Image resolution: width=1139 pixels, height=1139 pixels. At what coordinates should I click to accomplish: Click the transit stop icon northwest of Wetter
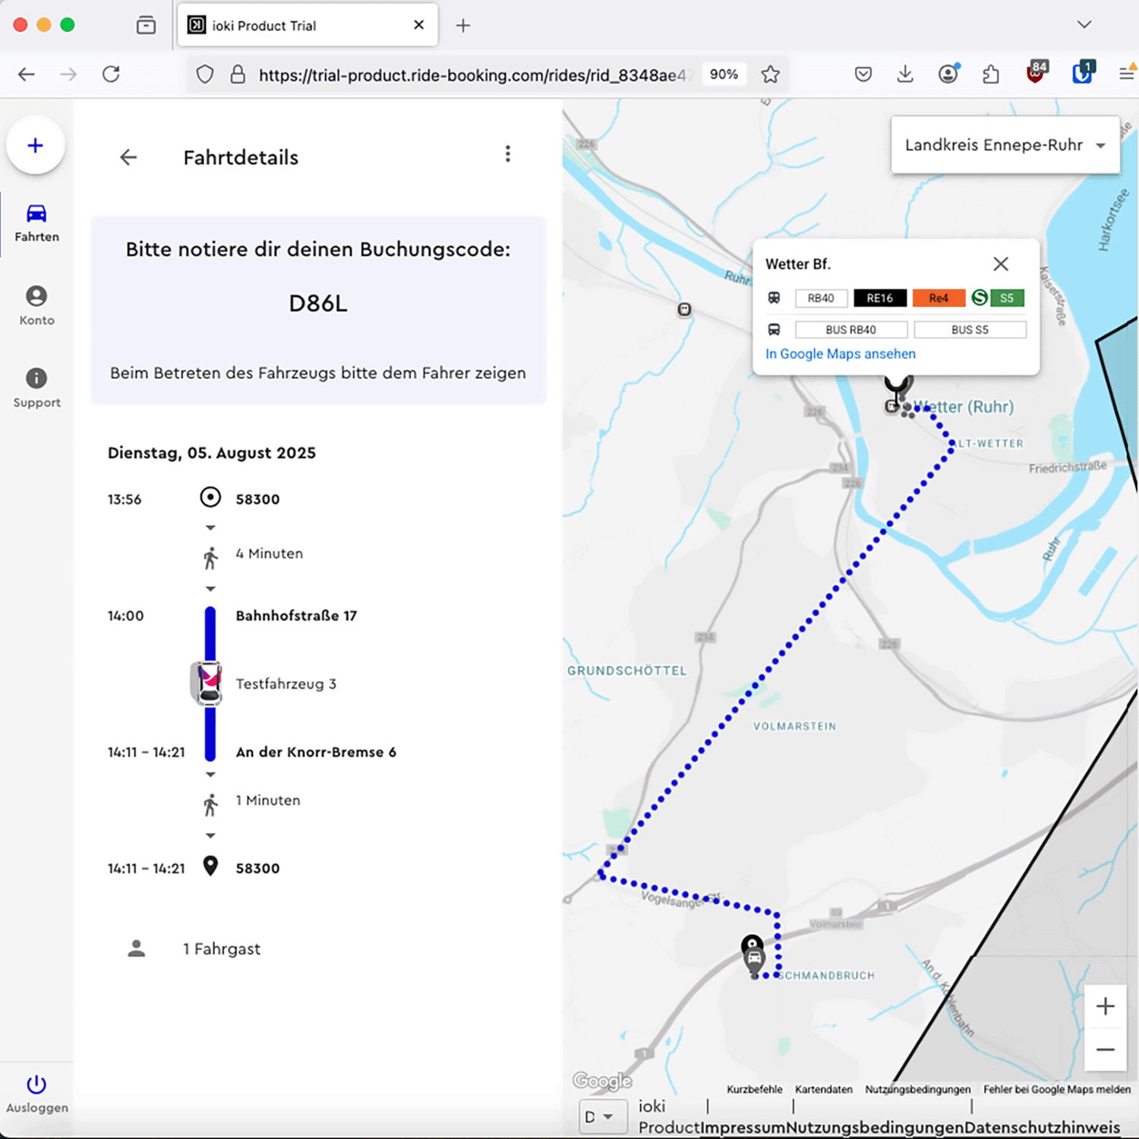tap(684, 309)
